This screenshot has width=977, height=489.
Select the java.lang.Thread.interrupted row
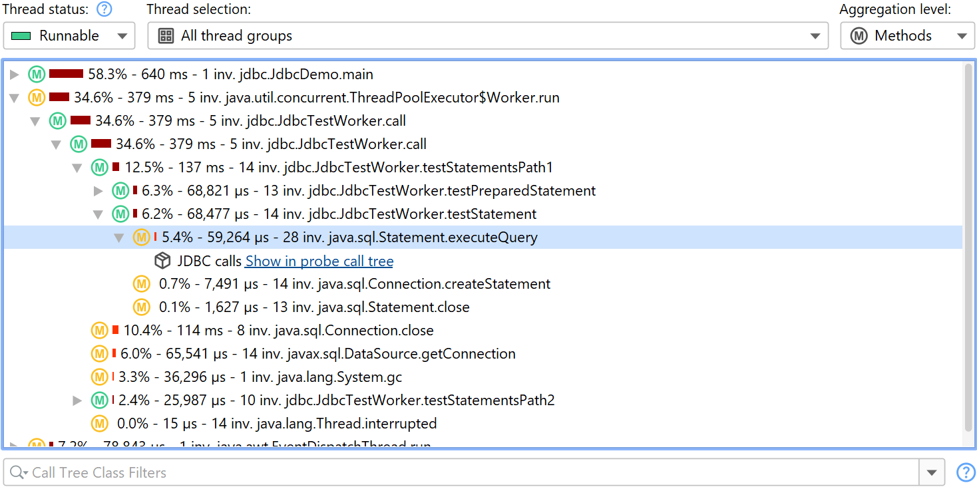[x=277, y=424]
